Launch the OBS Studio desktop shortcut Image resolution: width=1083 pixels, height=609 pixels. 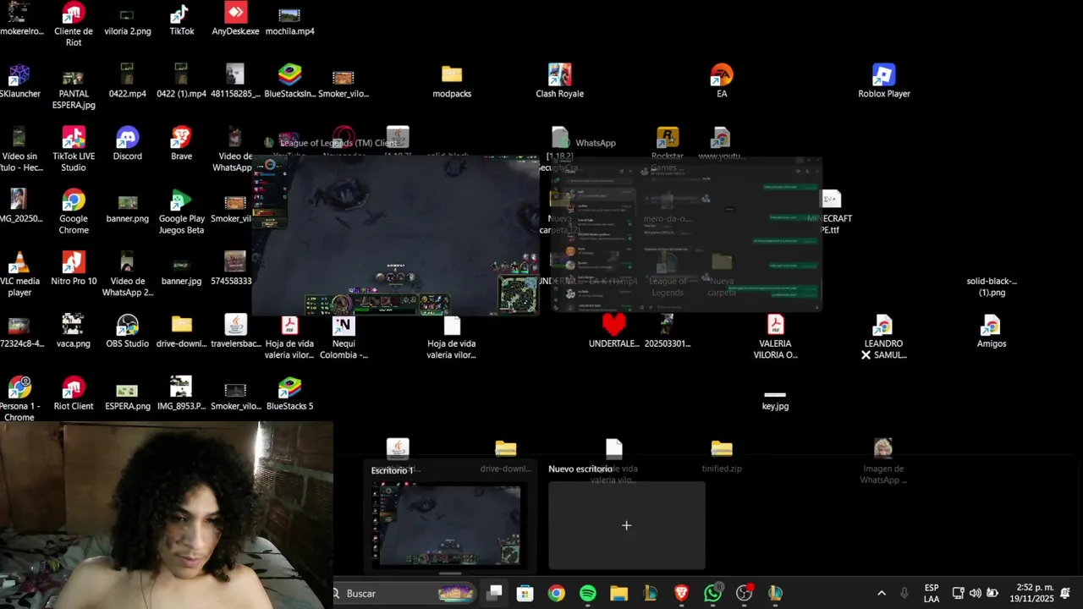[128, 332]
